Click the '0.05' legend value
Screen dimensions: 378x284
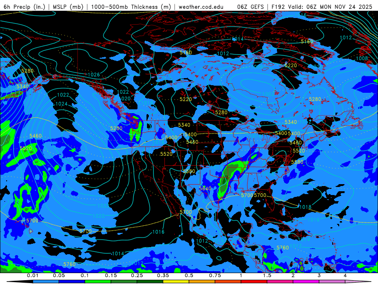tap(59, 275)
